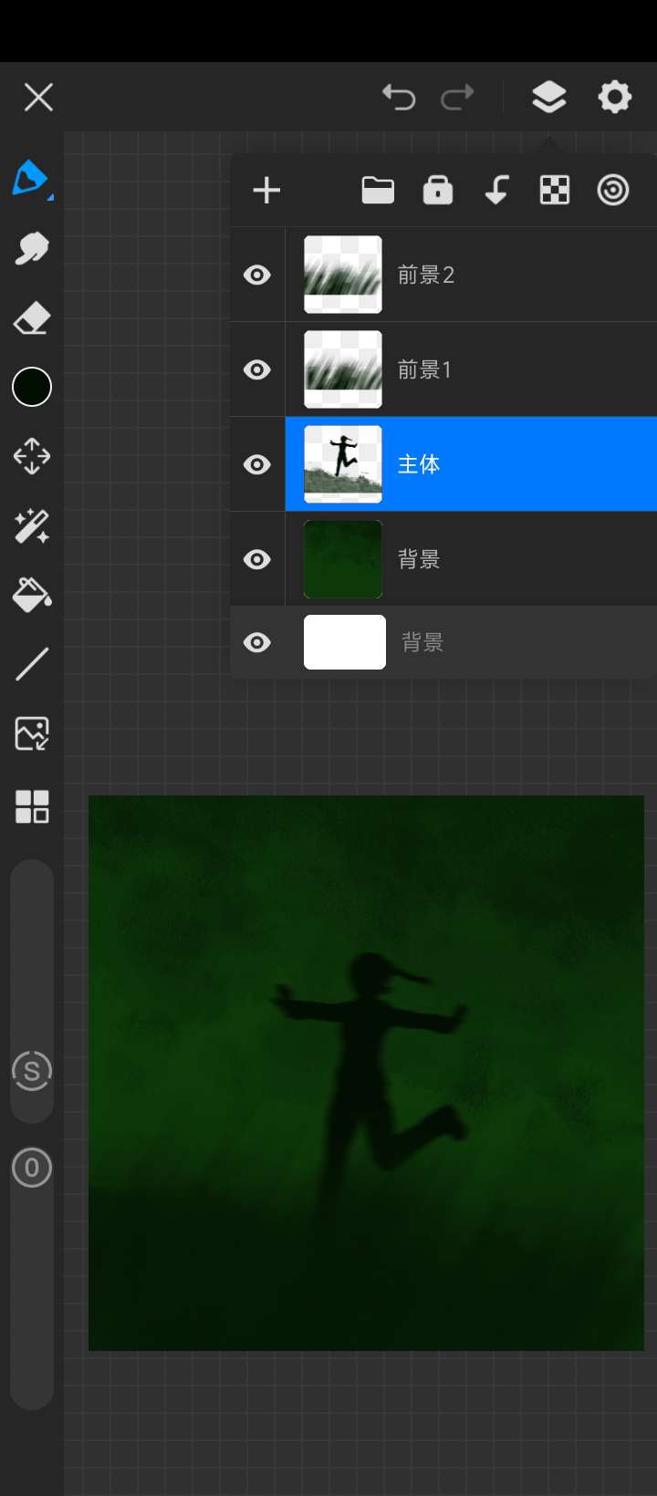This screenshot has height=1496, width=657.
Task: Toggle visibility of the 主体 layer
Action: point(257,464)
